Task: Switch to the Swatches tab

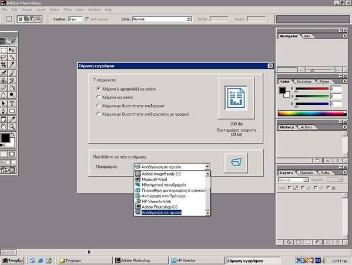Action: click(304, 81)
